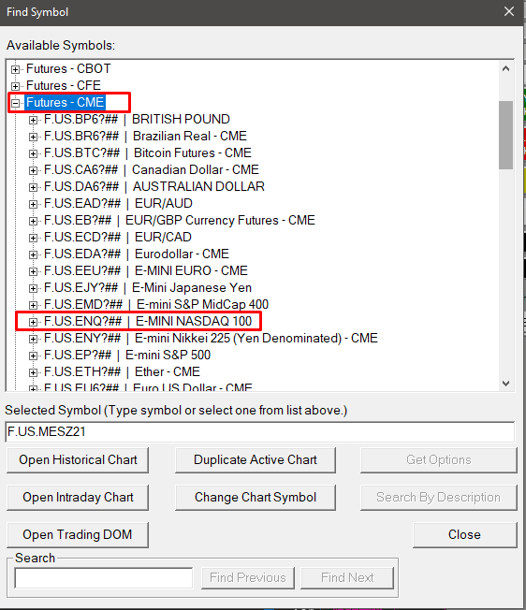Click the symbol list scroll-down arrow
526x610 pixels.
505,384
